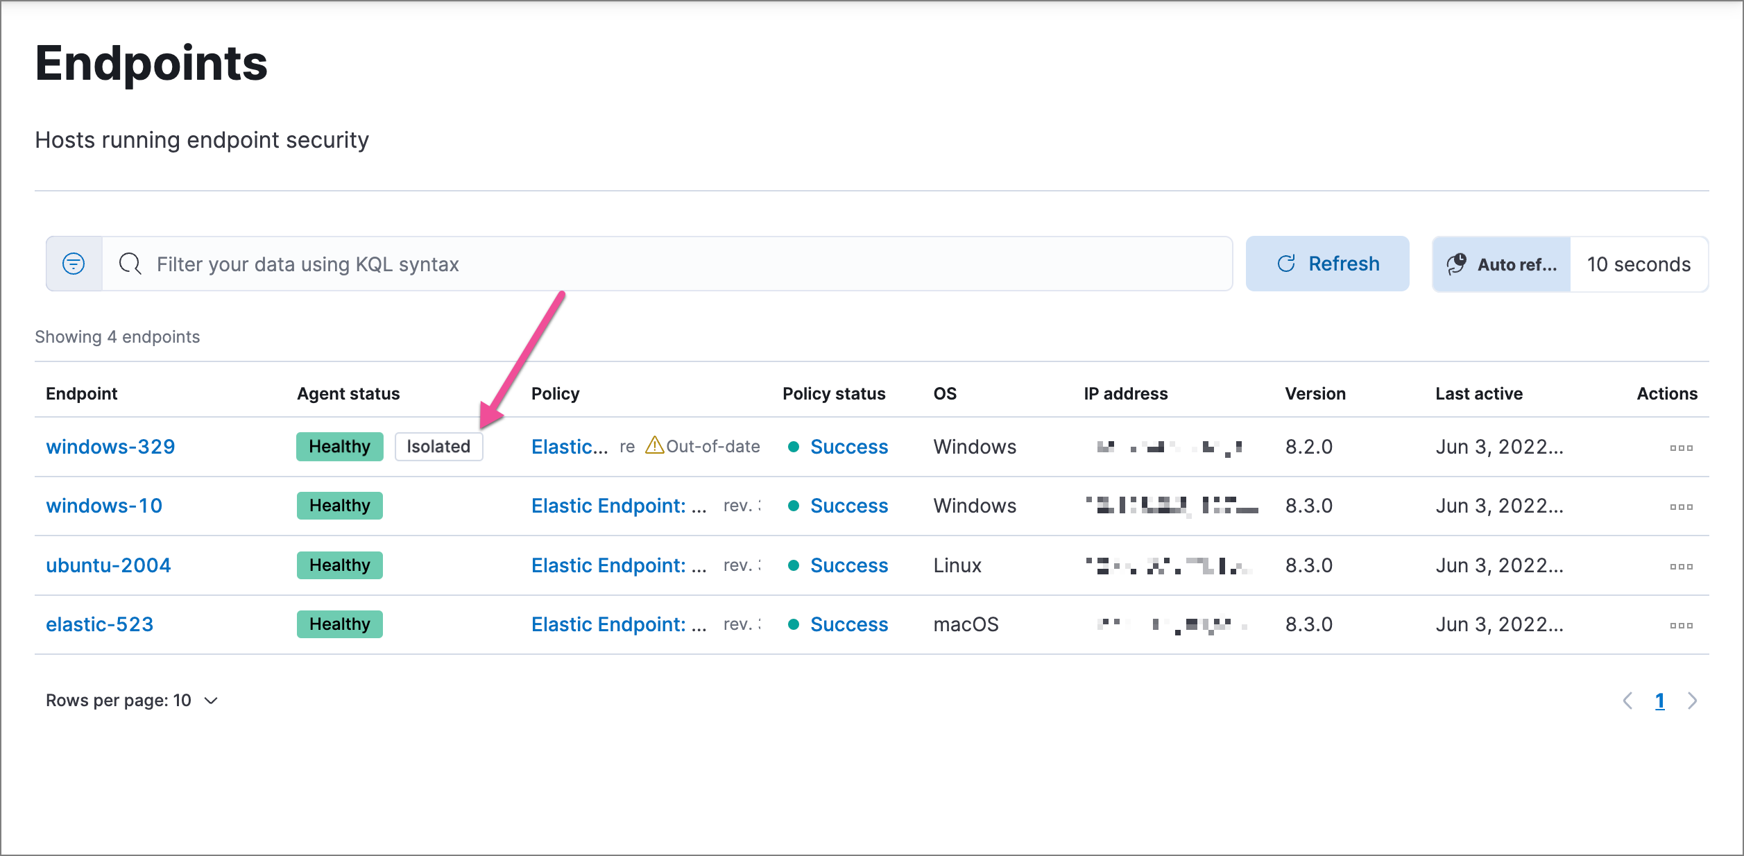Click the Success policy status for ubuntu-2004
The width and height of the screenshot is (1744, 856).
849,565
